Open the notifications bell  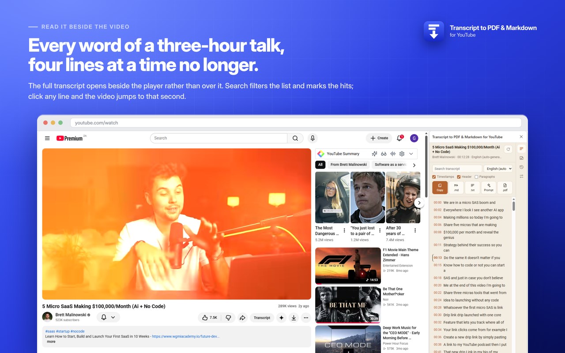(x=399, y=138)
